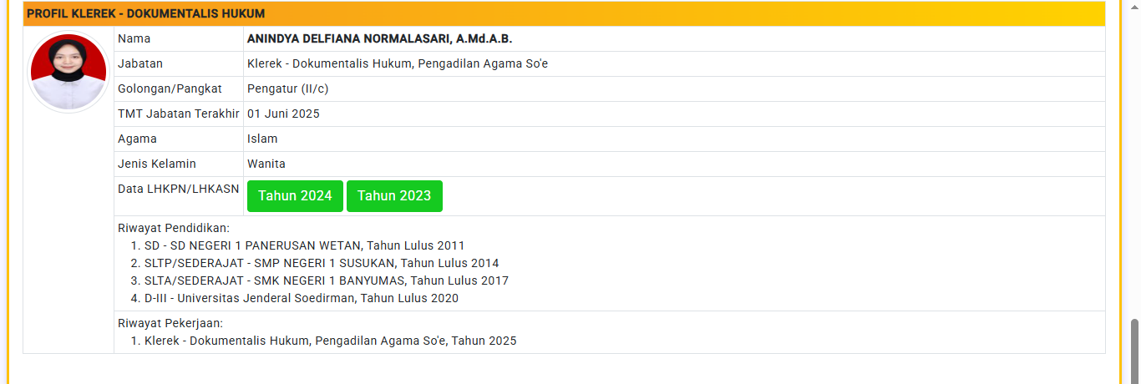Image resolution: width=1141 pixels, height=384 pixels.
Task: Open the Tahun 2023 LHKPN report
Action: [x=394, y=196]
